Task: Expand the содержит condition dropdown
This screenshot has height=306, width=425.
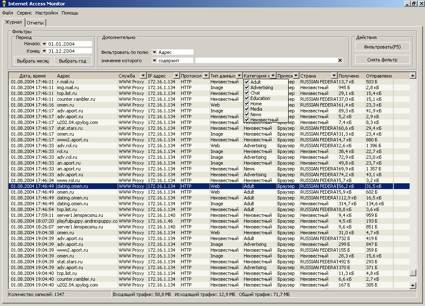Action: (x=154, y=61)
